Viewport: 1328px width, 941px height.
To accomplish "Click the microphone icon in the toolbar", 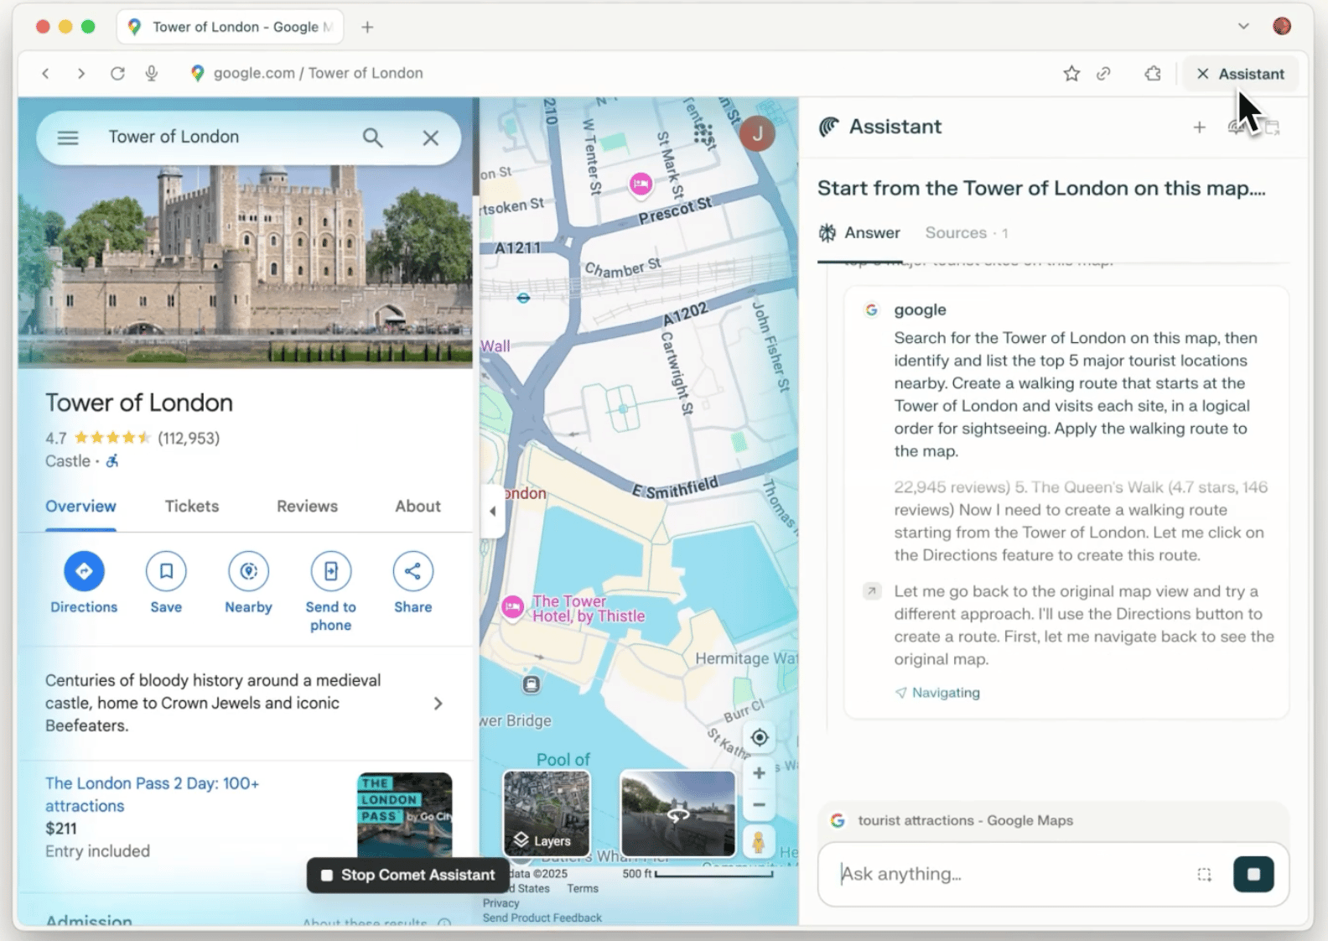I will pyautogui.click(x=152, y=74).
